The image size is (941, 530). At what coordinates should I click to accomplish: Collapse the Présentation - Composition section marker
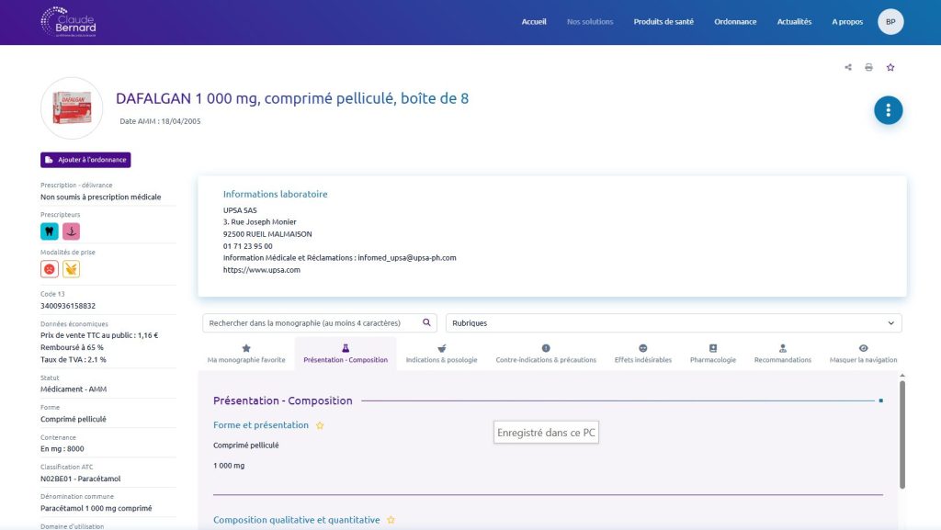click(x=880, y=400)
